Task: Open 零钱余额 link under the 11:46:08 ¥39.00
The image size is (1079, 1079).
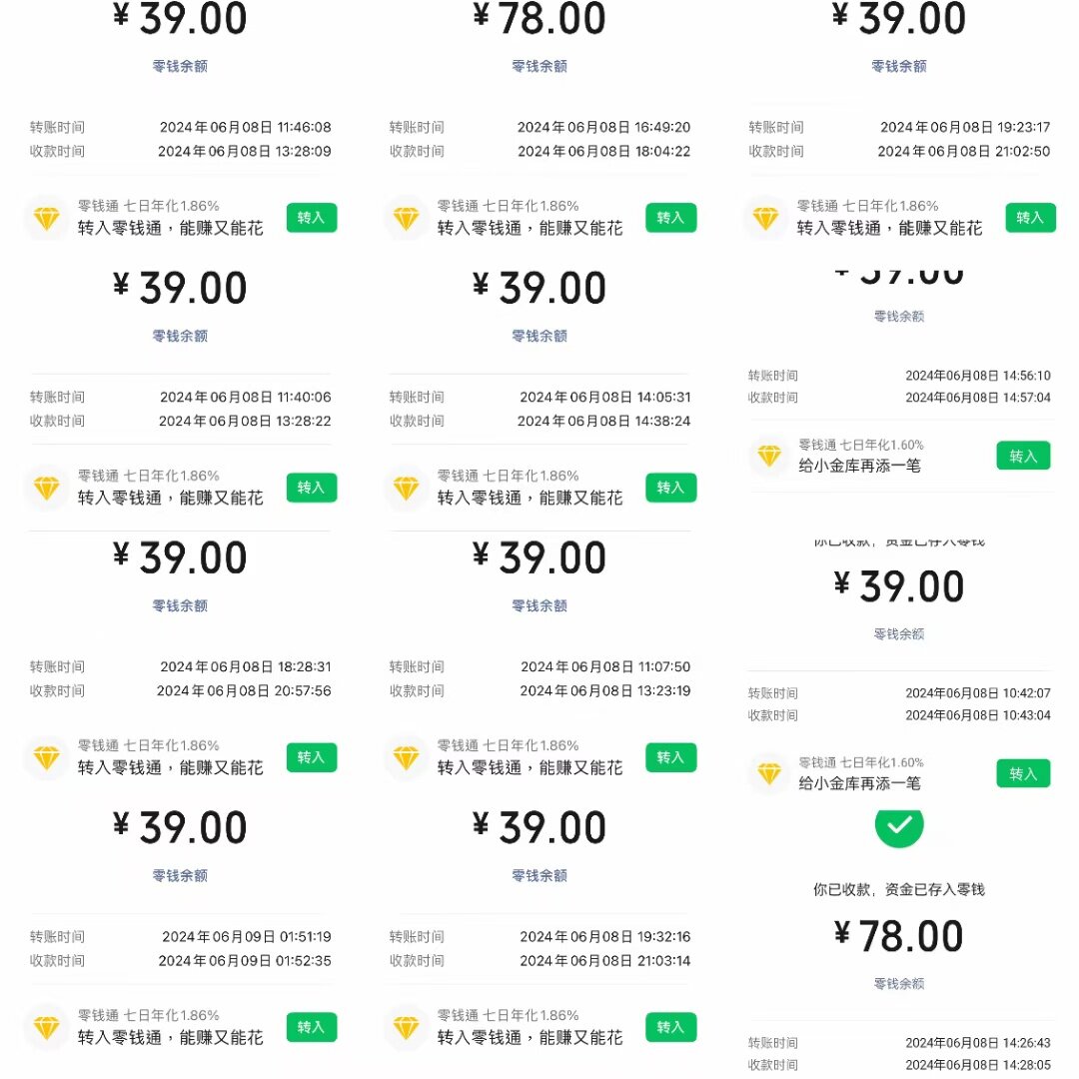Action: [x=180, y=66]
